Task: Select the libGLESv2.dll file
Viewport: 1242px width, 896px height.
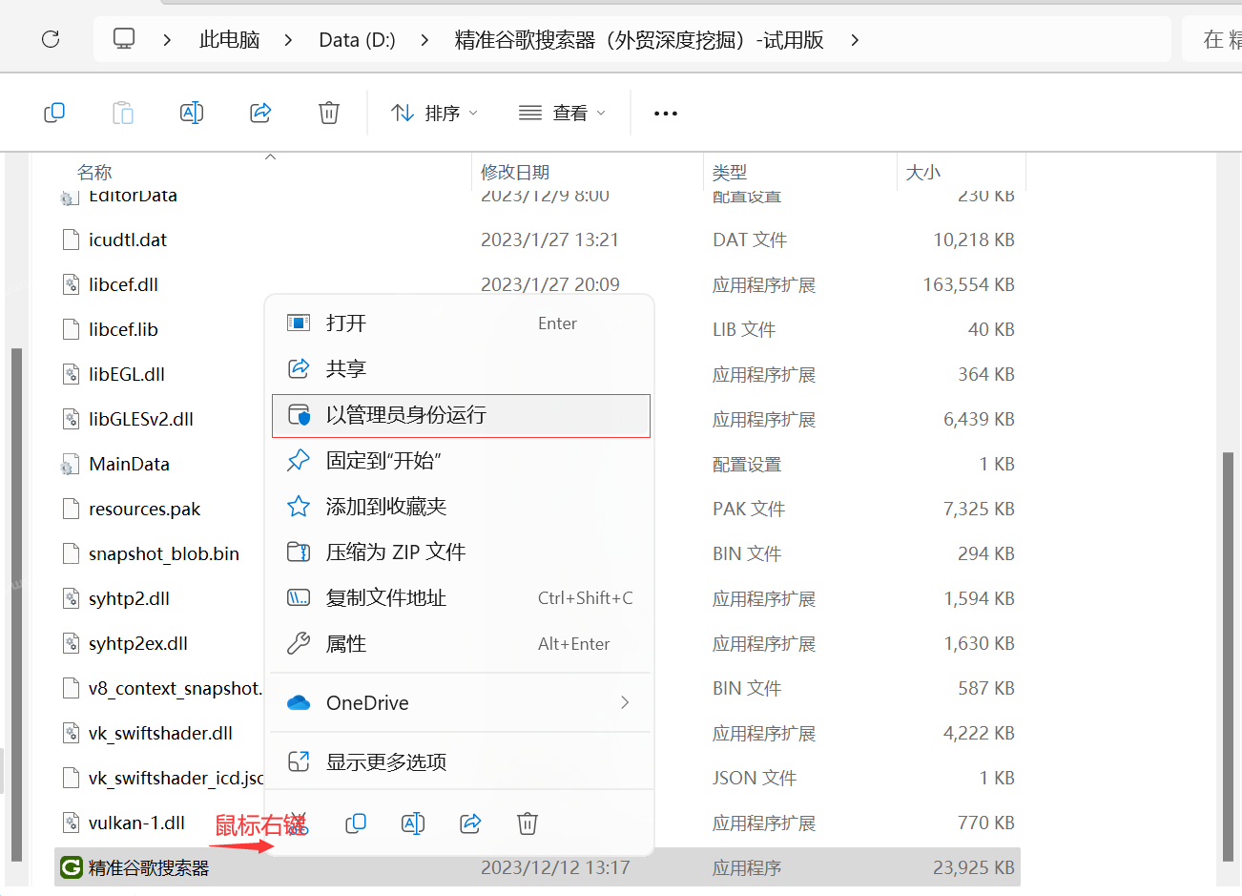Action: (x=140, y=420)
